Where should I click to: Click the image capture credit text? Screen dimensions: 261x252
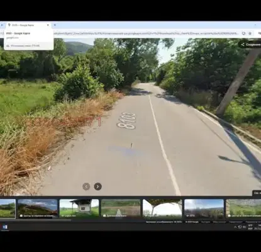click(164, 222)
